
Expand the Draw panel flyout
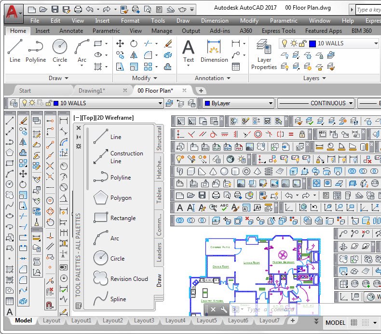click(x=58, y=78)
